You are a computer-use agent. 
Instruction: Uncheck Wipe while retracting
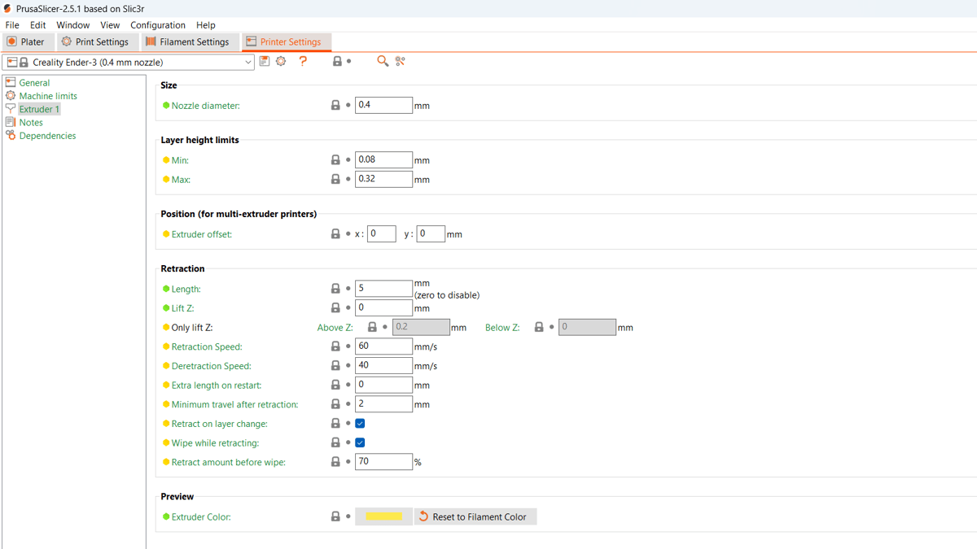pyautogui.click(x=360, y=443)
